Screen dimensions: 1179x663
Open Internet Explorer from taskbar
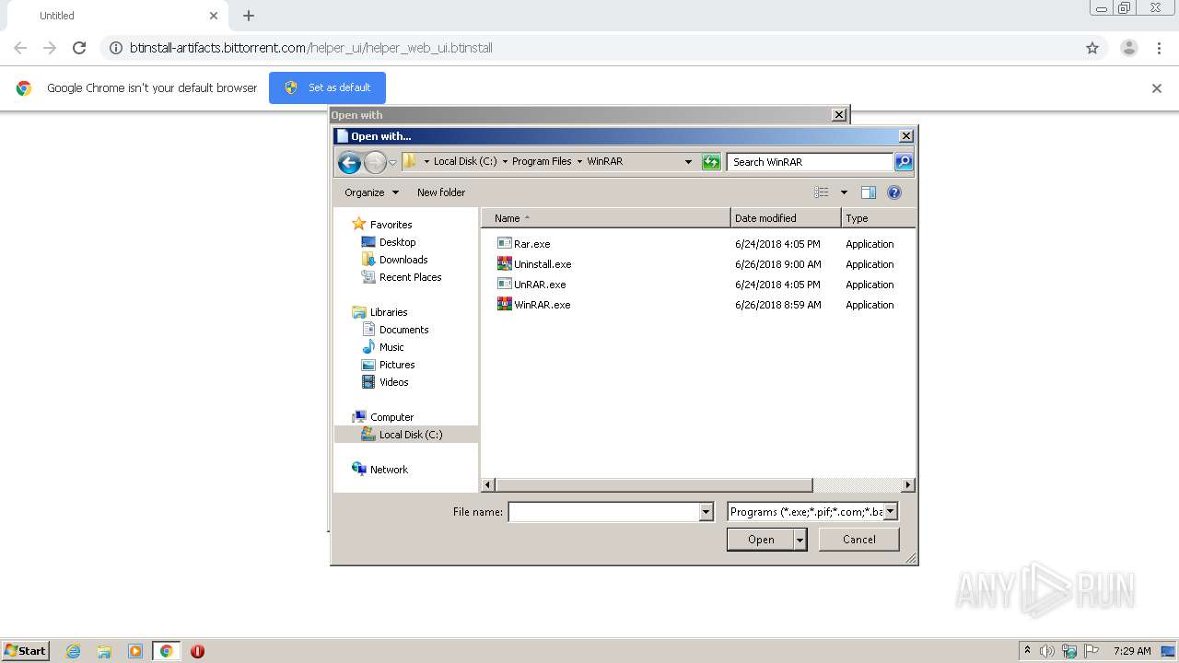[73, 651]
